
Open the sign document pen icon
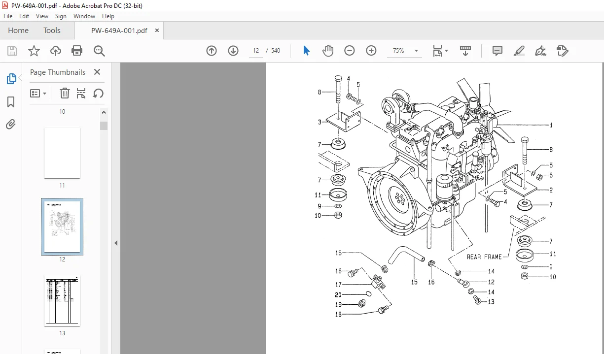(x=540, y=51)
